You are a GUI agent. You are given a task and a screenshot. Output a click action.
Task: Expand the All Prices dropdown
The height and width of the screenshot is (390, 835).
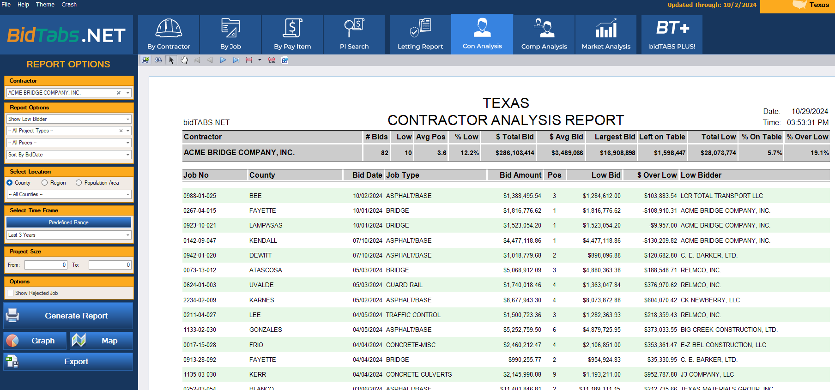(128, 143)
